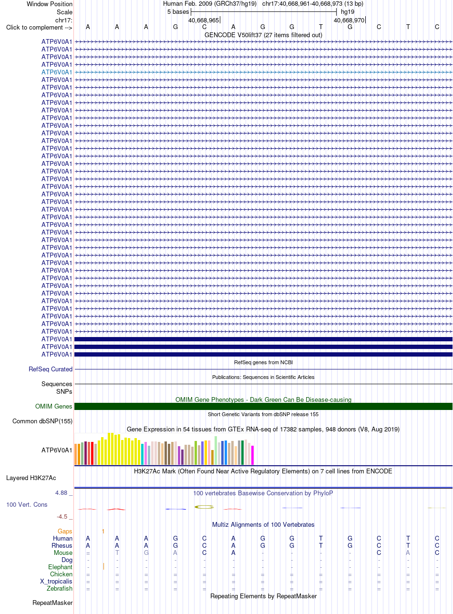Image resolution: width=453 pixels, height=614 pixels.
Task: Click position marker 40,668,965
Action: 204,20
